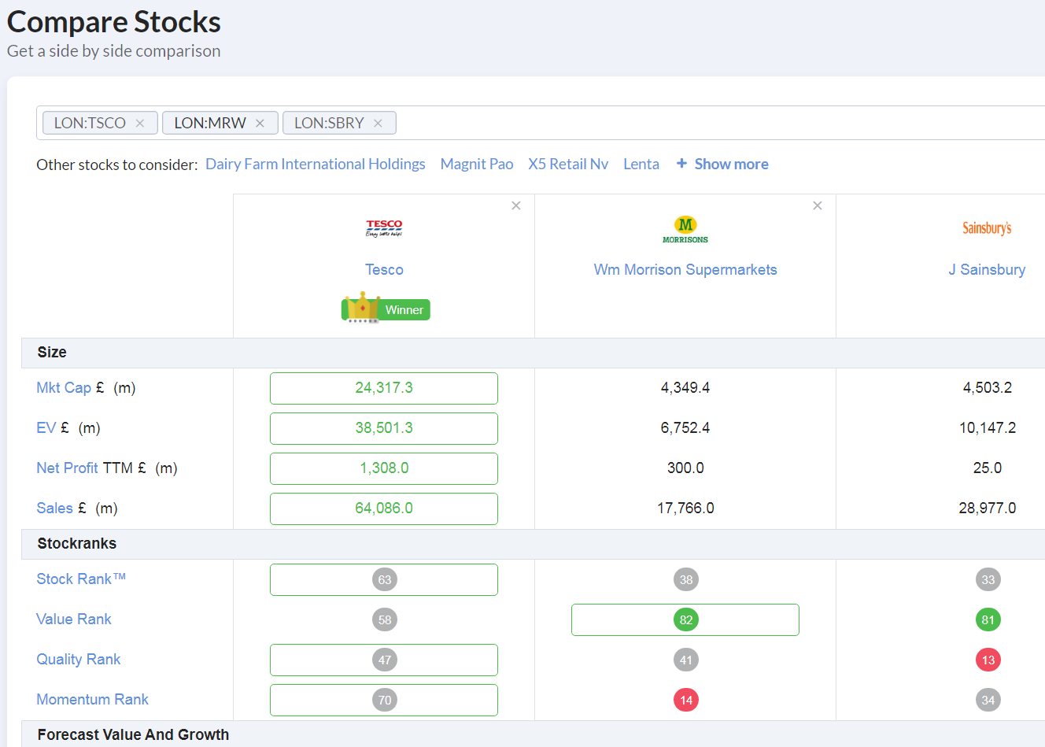1045x747 pixels.
Task: Click the Tesco logo
Action: point(384,228)
